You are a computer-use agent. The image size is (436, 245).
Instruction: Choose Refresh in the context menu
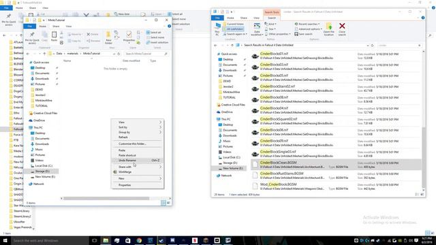(138, 137)
